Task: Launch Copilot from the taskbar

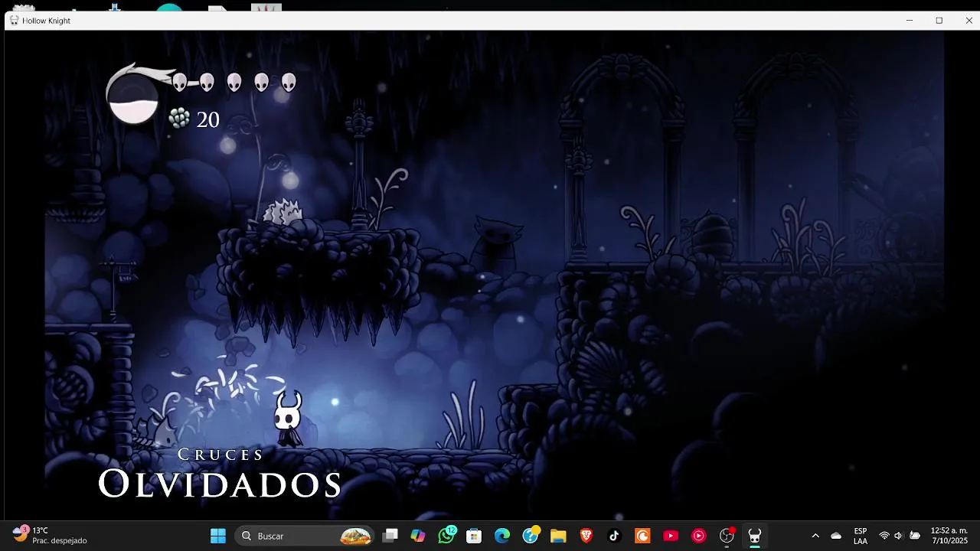Action: [418, 536]
